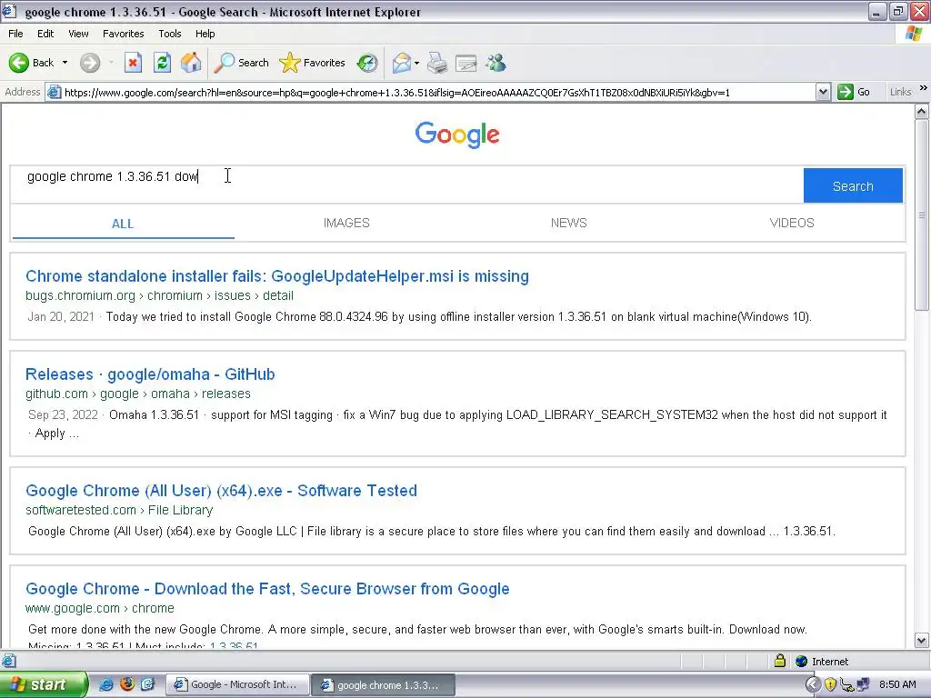The height and width of the screenshot is (698, 931).
Task: Launch Internet Explorer from Quick Launch
Action: [106, 684]
